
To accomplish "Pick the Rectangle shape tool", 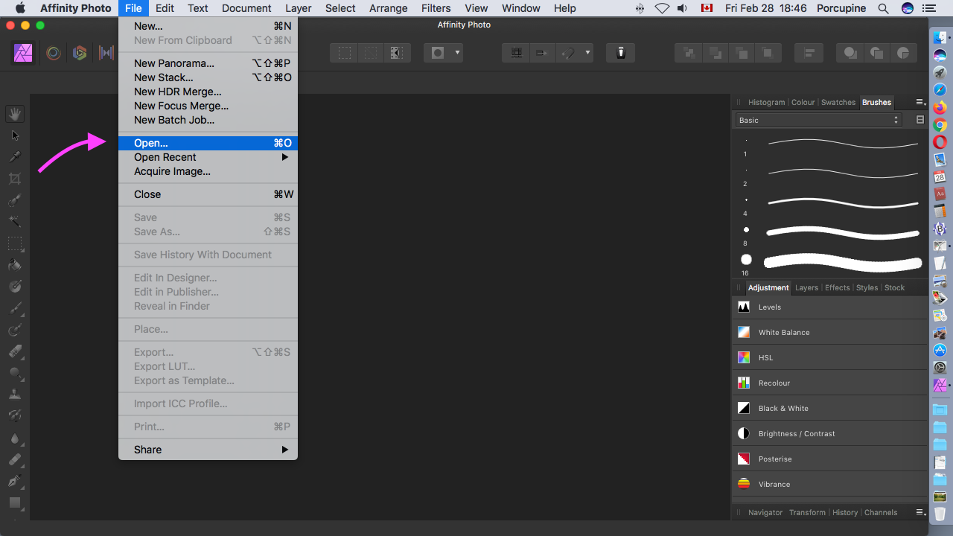I will (x=15, y=502).
